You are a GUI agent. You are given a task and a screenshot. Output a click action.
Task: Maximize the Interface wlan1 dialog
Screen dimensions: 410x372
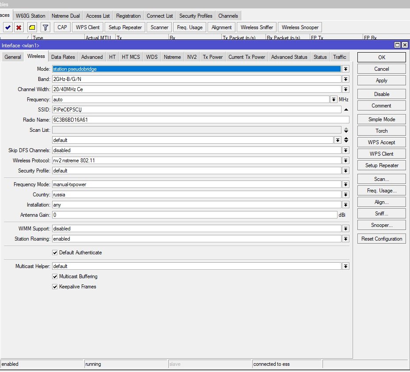[x=397, y=45]
